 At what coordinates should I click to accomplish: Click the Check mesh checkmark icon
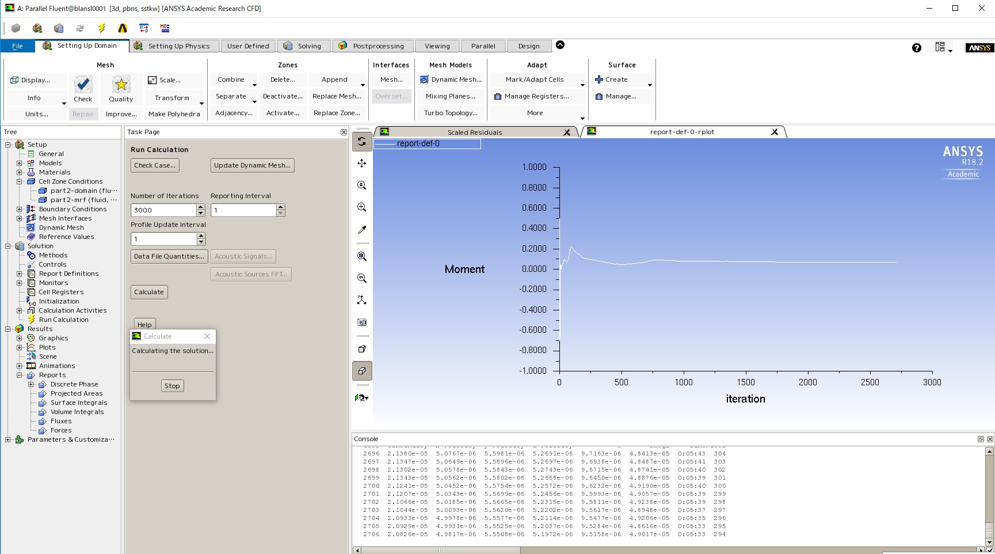point(83,85)
